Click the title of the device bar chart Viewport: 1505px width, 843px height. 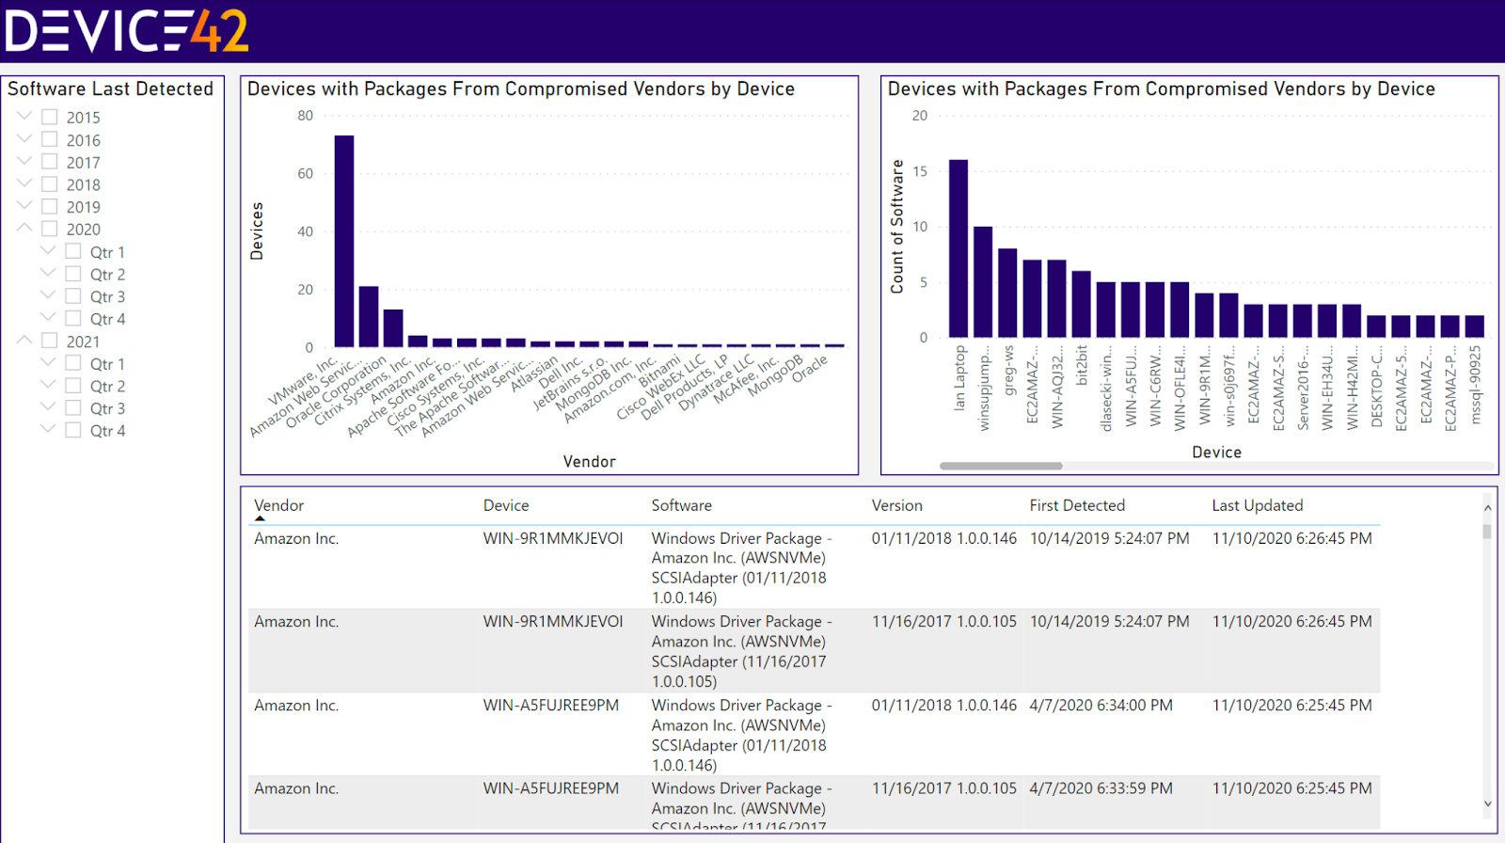pos(1162,88)
